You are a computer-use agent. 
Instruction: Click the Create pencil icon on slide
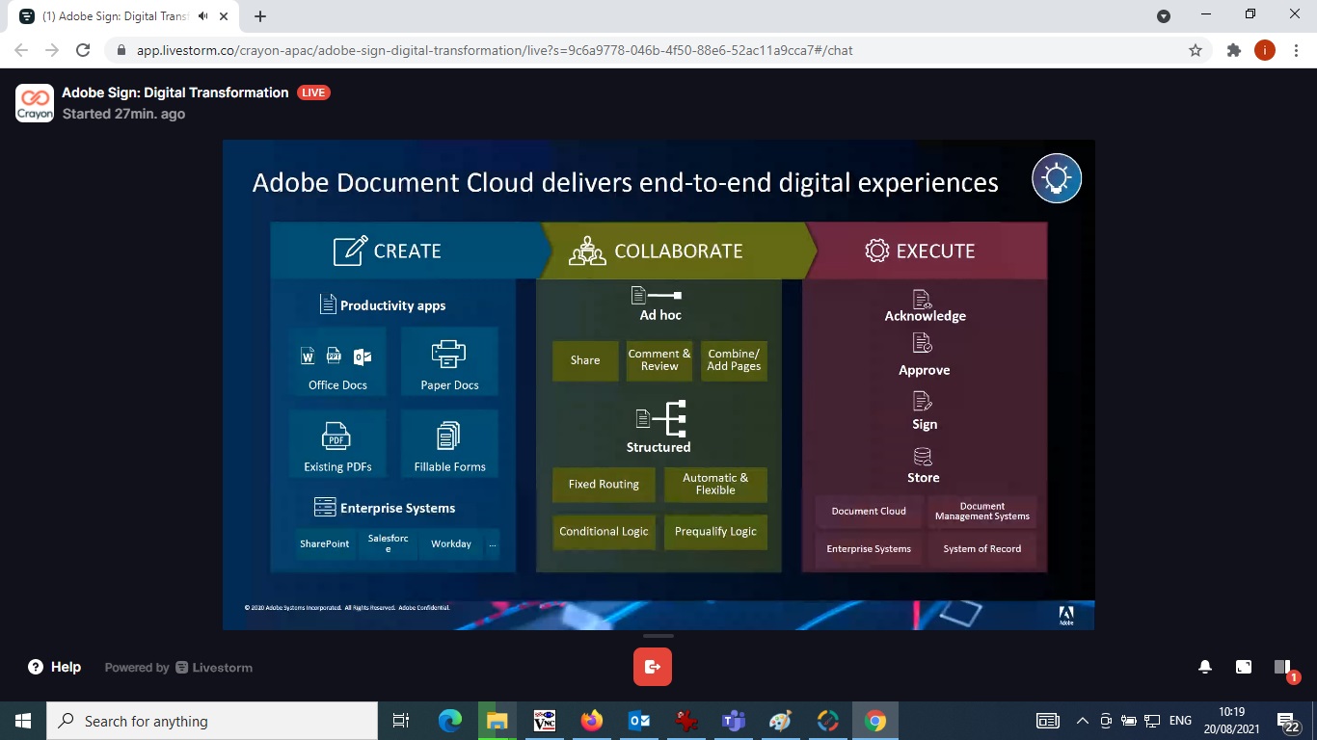point(350,251)
